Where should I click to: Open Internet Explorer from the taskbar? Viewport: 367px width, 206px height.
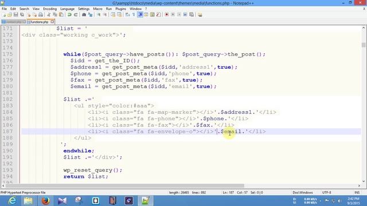[12, 201]
